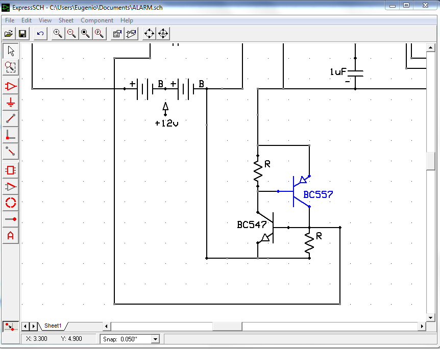Viewport: 440px width, 349px height.
Task: Maximize the ExpressSCH window
Action: [x=406, y=5]
